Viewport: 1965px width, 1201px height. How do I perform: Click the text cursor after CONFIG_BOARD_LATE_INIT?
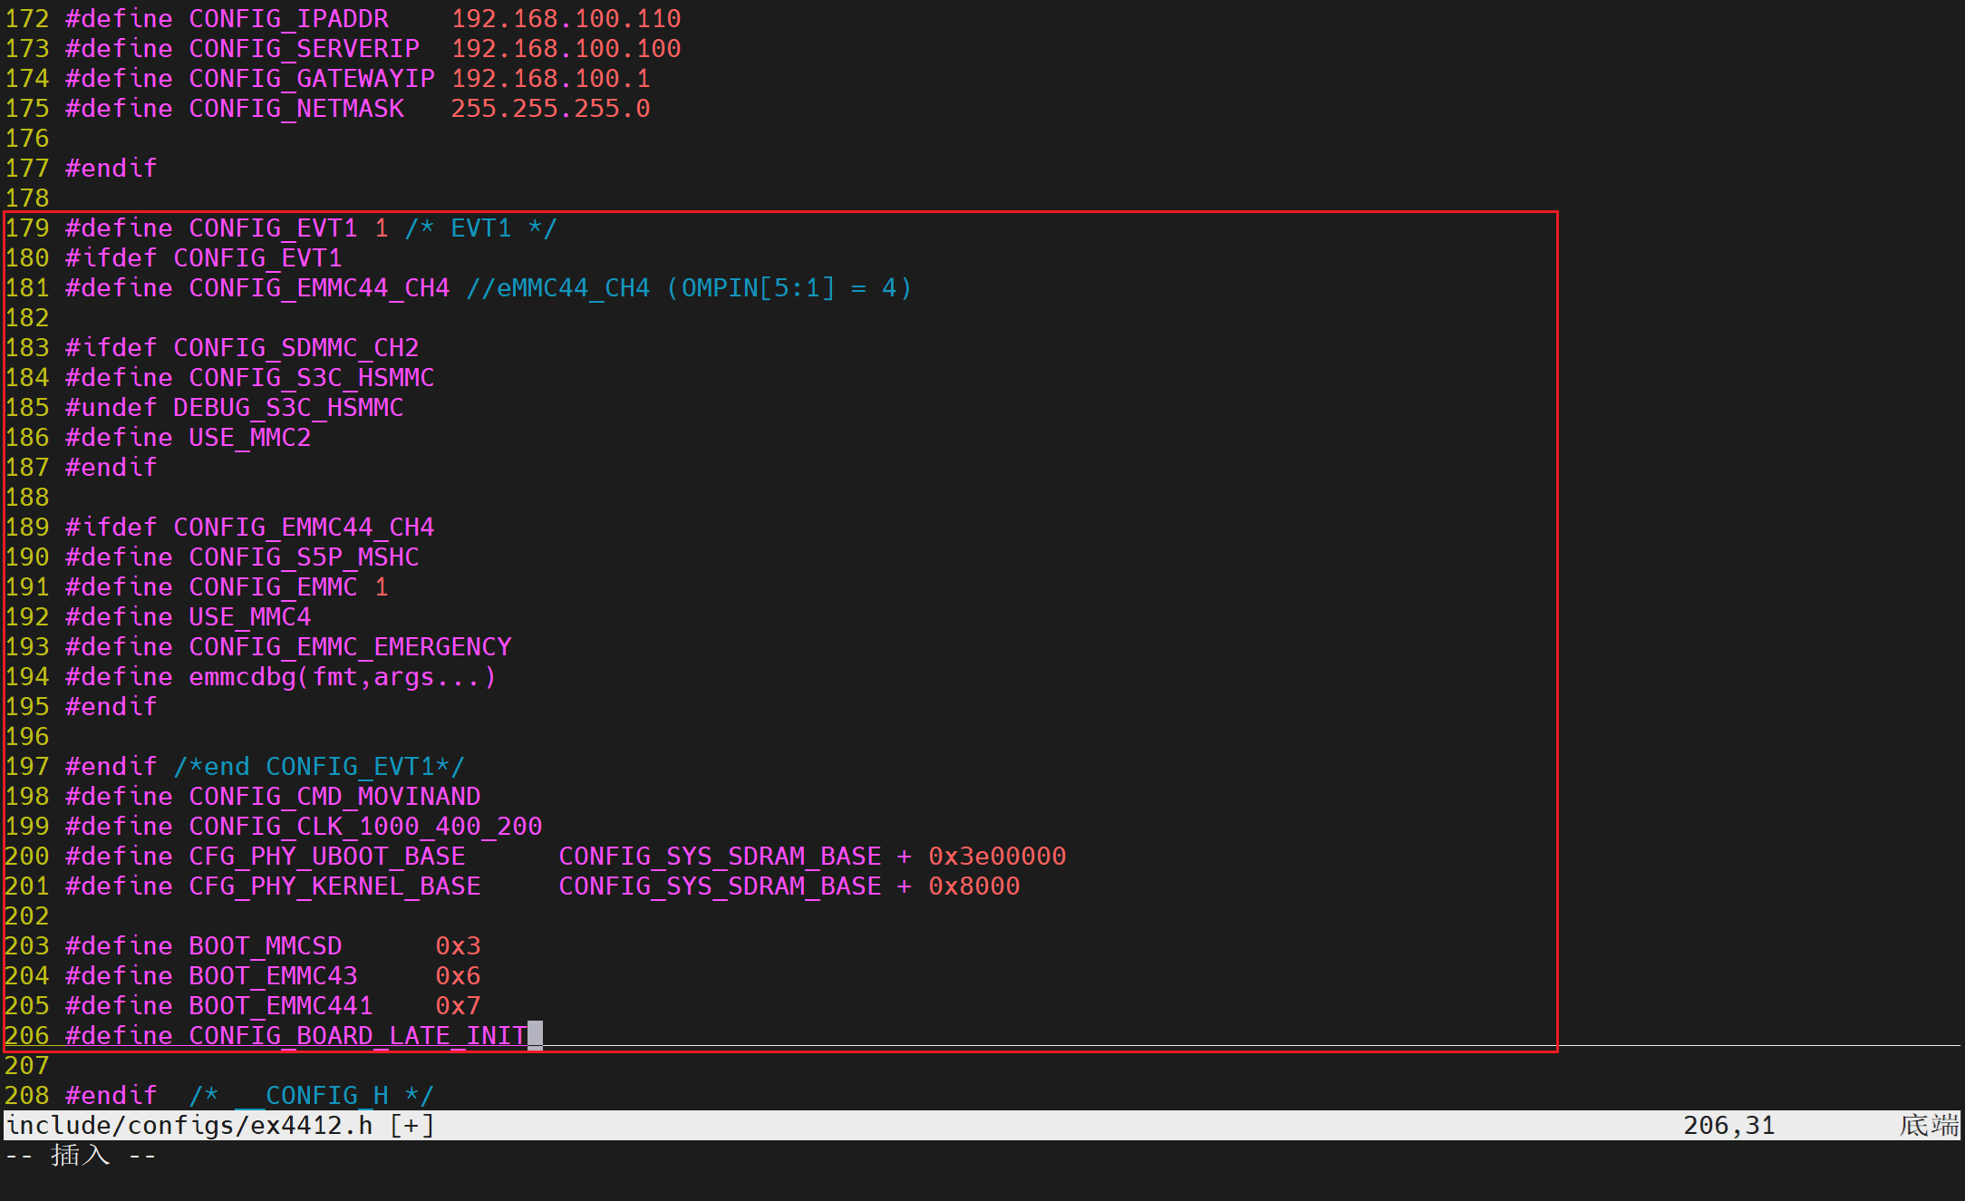coord(535,1035)
